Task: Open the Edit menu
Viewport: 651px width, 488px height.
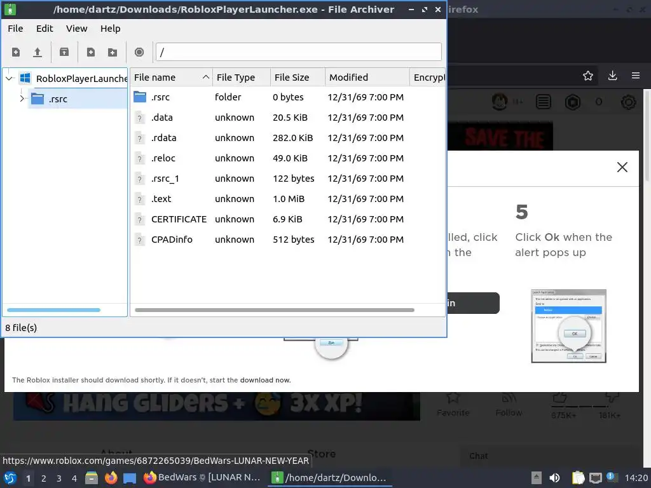Action: click(x=45, y=29)
